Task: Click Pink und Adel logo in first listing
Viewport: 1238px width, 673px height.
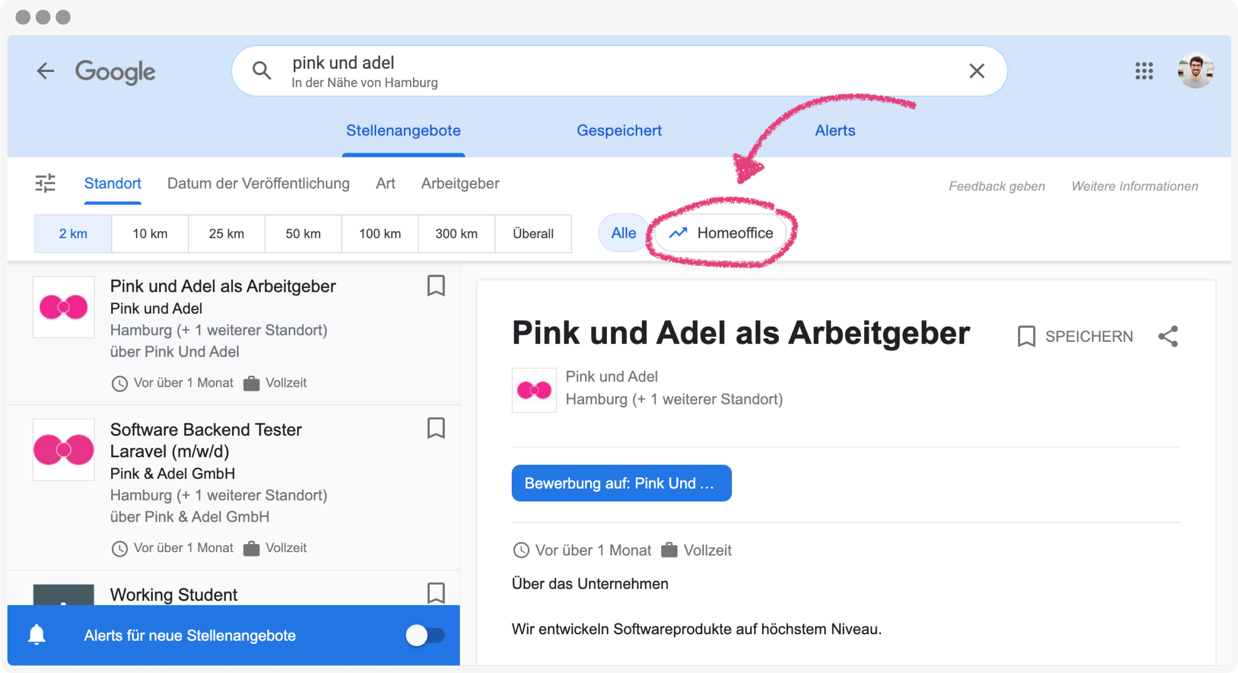Action: (x=63, y=307)
